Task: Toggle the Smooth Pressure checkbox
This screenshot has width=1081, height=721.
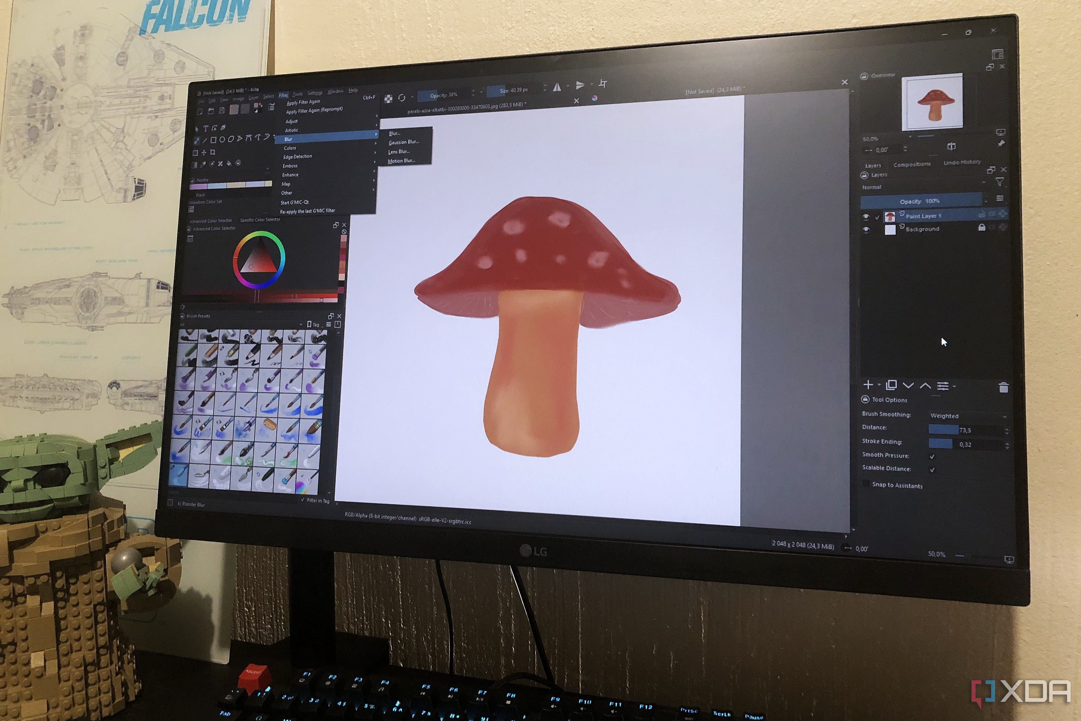Action: point(932,456)
